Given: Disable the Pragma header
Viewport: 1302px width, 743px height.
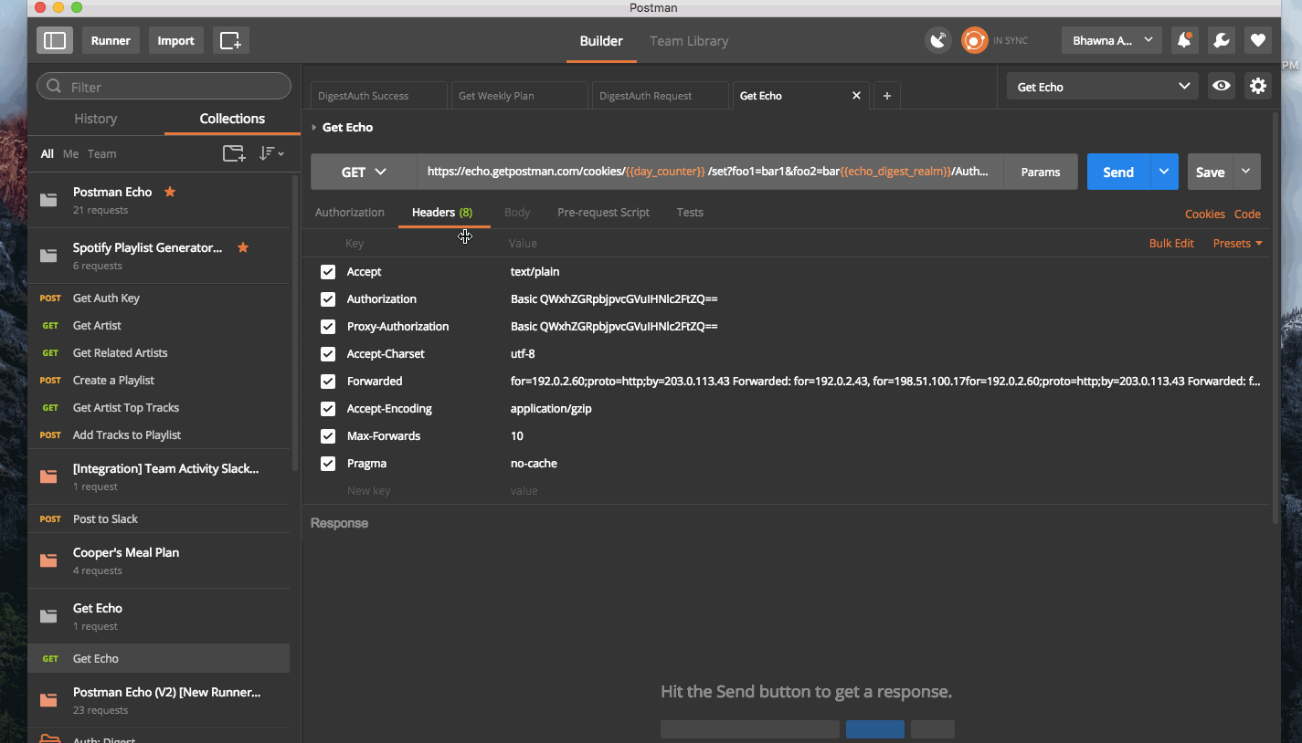Looking at the screenshot, I should (328, 464).
